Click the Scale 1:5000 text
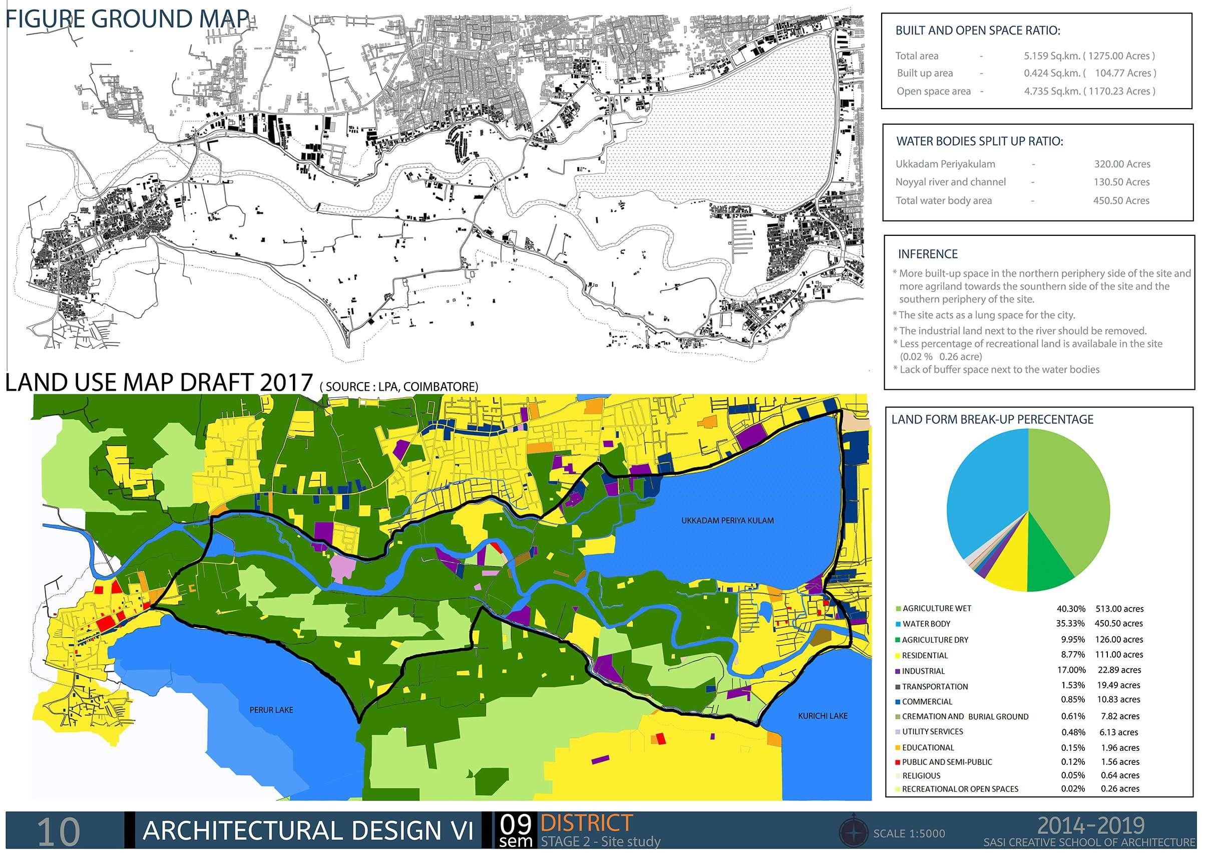The height and width of the screenshot is (853, 1206). coord(909,833)
